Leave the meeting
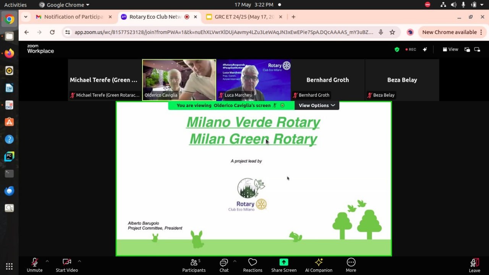Viewport: 489px width, 275px height. point(474,265)
